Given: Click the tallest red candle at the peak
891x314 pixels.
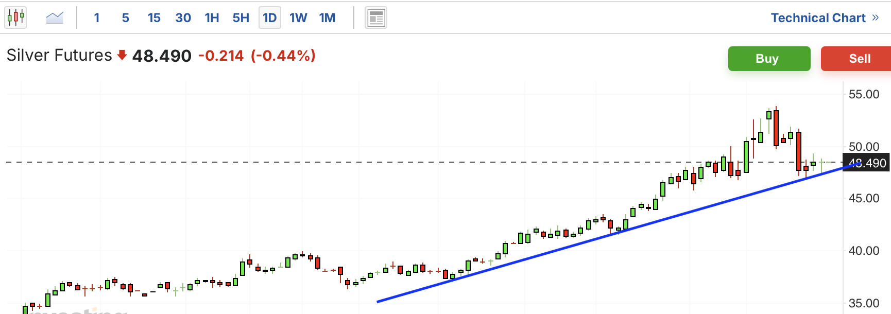Looking at the screenshot, I should pos(776,128).
